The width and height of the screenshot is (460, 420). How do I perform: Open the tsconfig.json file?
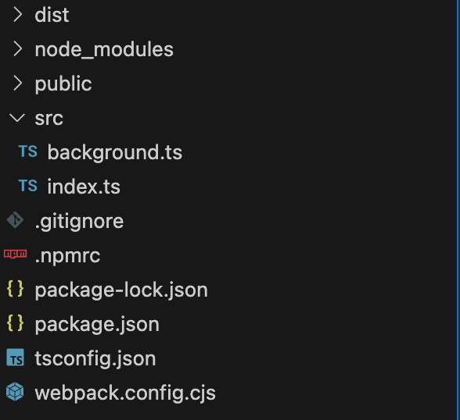(x=95, y=358)
